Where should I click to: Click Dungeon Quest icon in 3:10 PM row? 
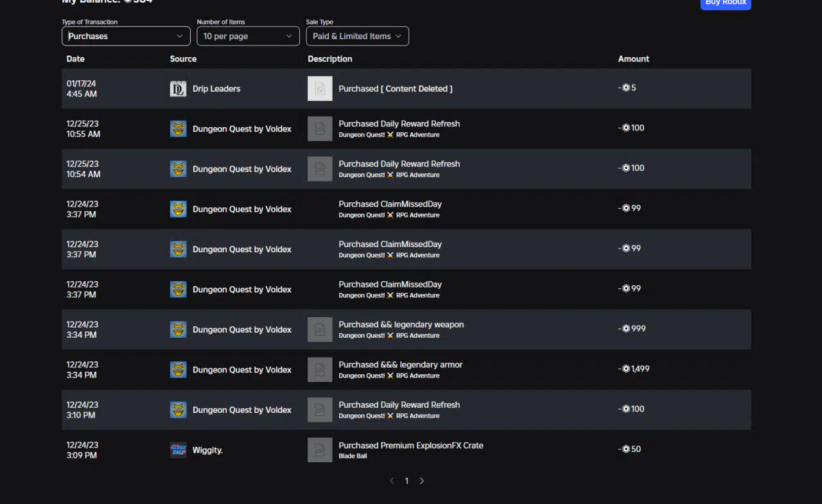click(x=178, y=410)
